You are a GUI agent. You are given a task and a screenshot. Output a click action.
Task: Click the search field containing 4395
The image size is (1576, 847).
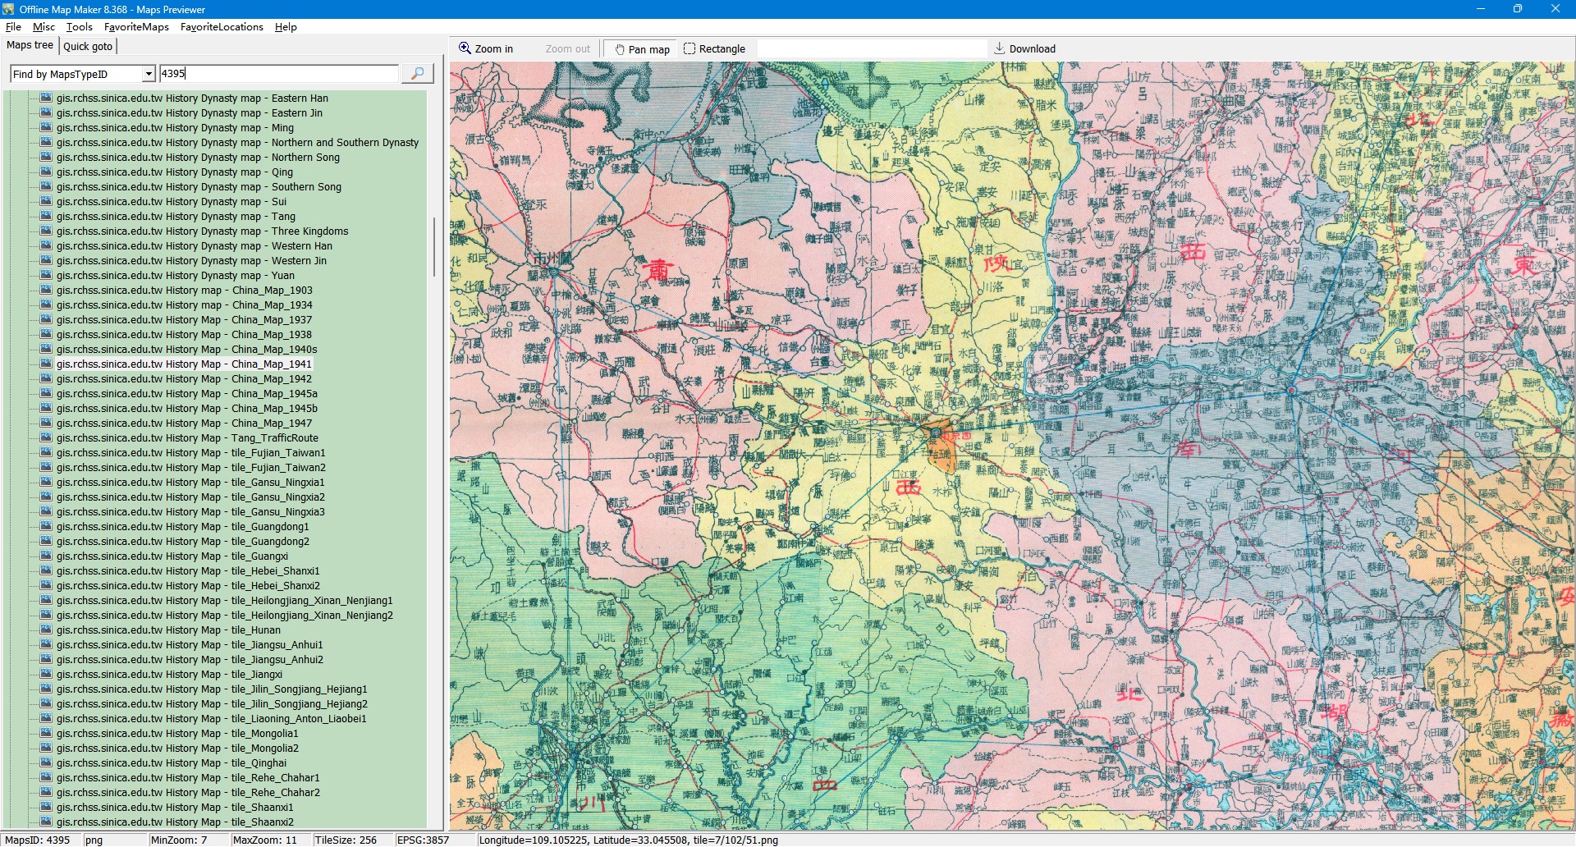click(277, 74)
